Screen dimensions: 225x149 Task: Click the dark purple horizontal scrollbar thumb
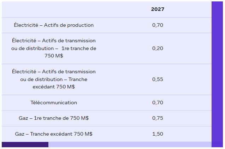pos(25,145)
